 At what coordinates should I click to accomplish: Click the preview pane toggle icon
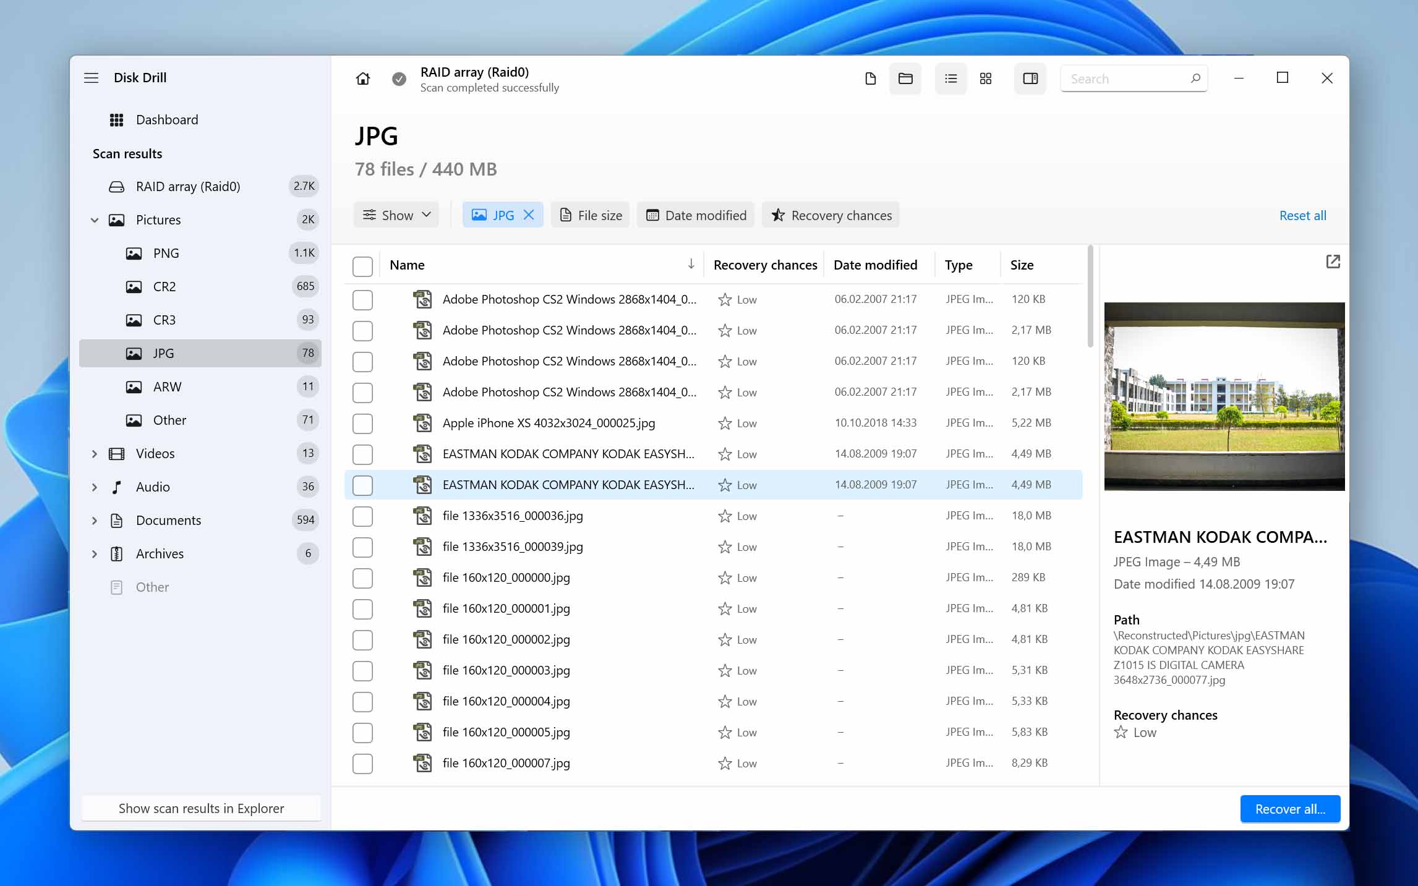(1030, 79)
